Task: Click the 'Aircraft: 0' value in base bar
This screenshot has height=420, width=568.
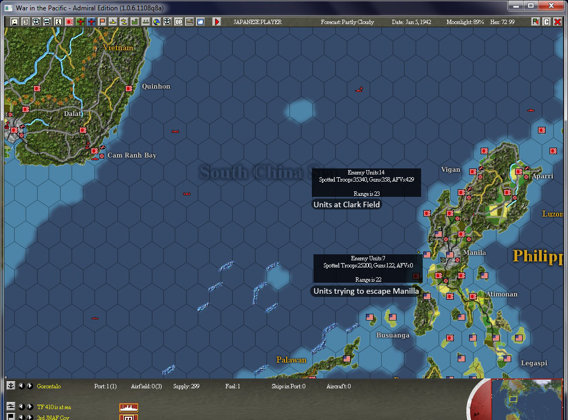Action: point(338,386)
